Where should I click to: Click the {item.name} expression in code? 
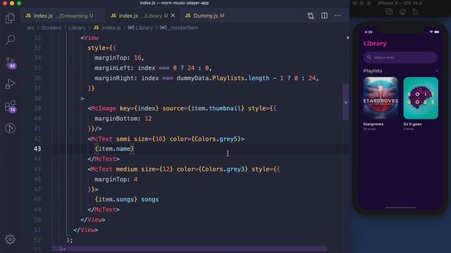click(x=114, y=149)
